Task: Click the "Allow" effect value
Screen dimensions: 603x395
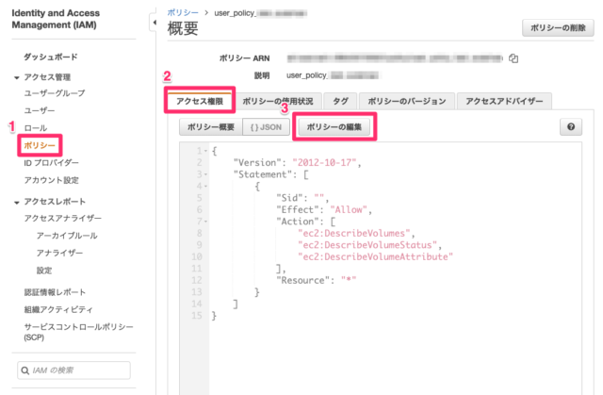Action: (349, 210)
